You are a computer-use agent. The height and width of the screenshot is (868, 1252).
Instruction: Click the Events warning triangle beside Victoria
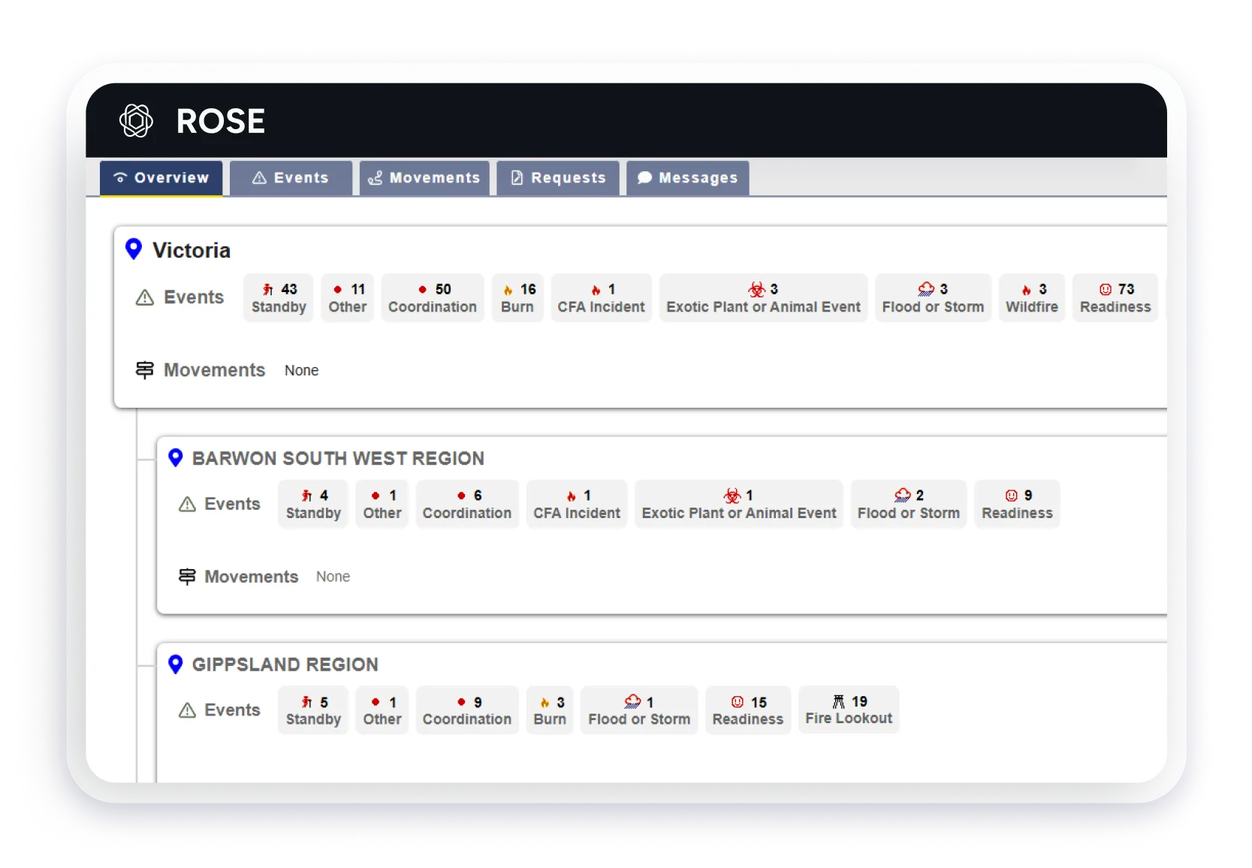(x=143, y=297)
